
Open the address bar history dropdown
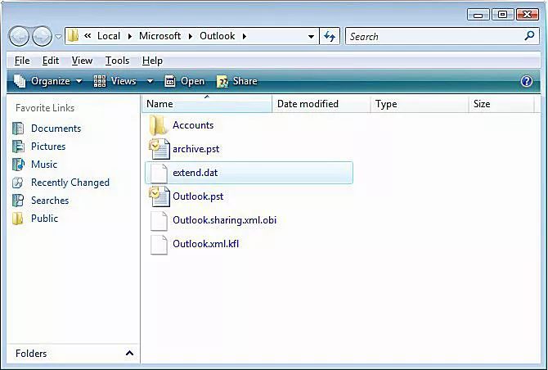click(x=311, y=36)
